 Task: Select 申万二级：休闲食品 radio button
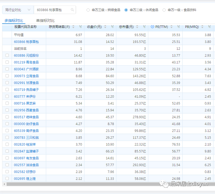[x=126, y=10]
